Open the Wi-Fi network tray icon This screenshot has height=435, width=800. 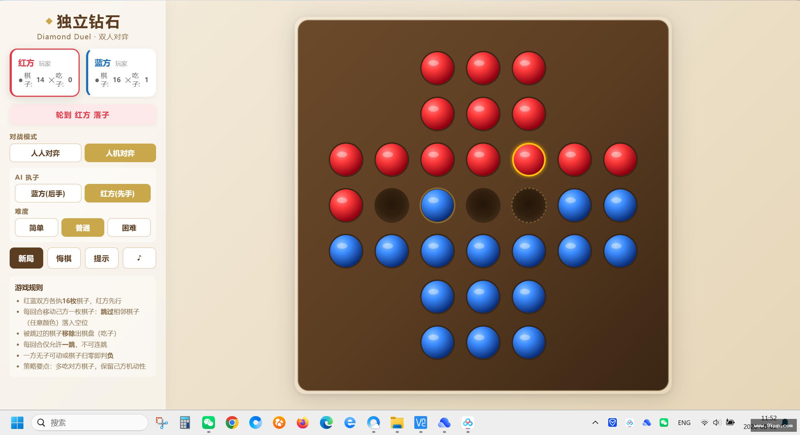click(704, 422)
